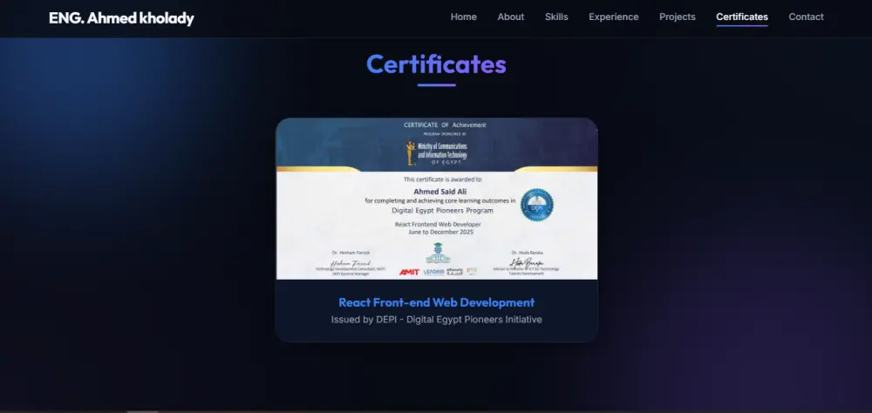The width and height of the screenshot is (872, 413).
Task: Click 'June to December 2025' date text
Action: click(440, 233)
